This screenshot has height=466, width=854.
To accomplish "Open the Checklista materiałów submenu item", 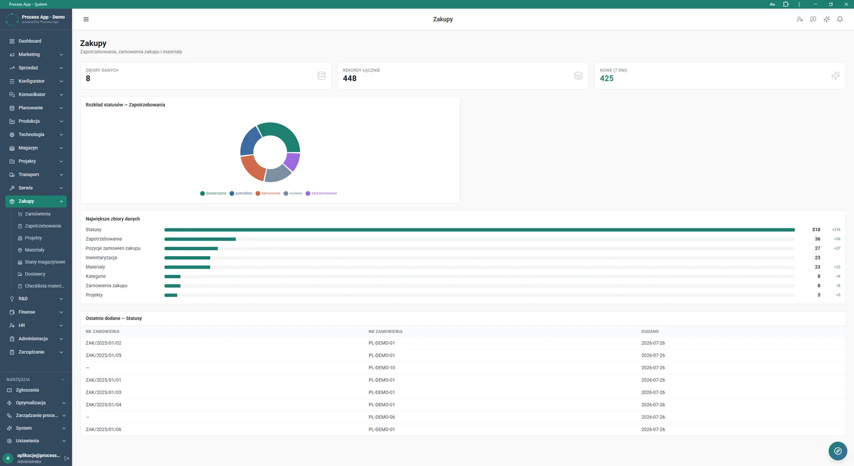I will coord(44,286).
